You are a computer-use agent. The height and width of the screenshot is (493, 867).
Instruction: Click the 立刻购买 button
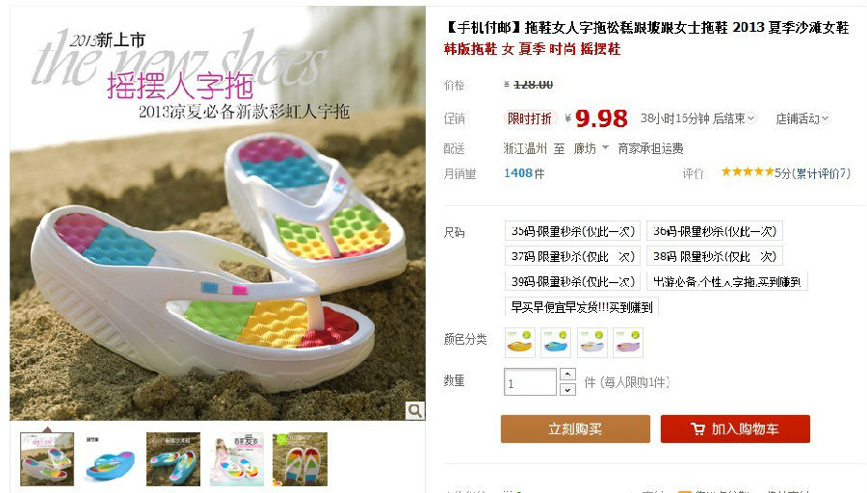575,428
